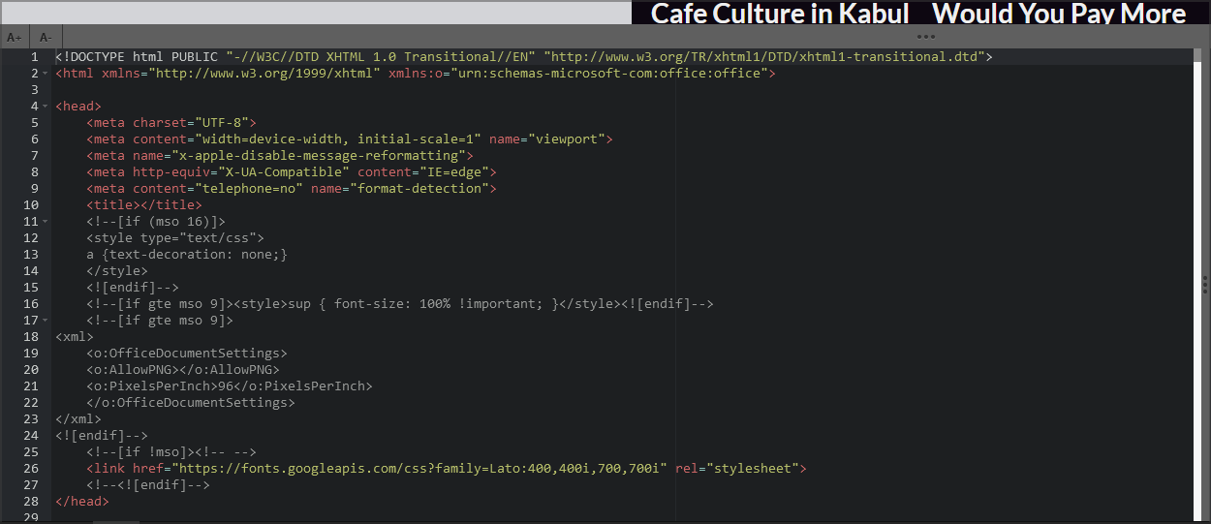
Task: Click the sup font-size 100% !important rule
Action: [x=423, y=304]
